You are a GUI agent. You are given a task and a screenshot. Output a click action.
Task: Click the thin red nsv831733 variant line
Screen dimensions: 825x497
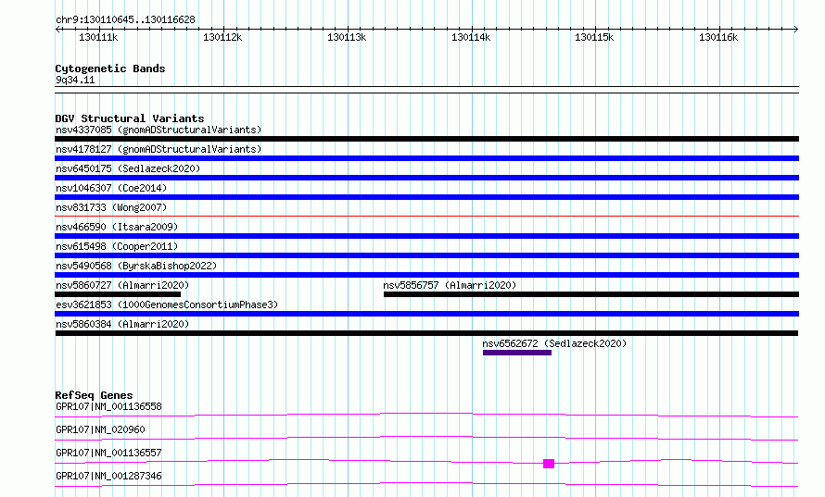[427, 216]
